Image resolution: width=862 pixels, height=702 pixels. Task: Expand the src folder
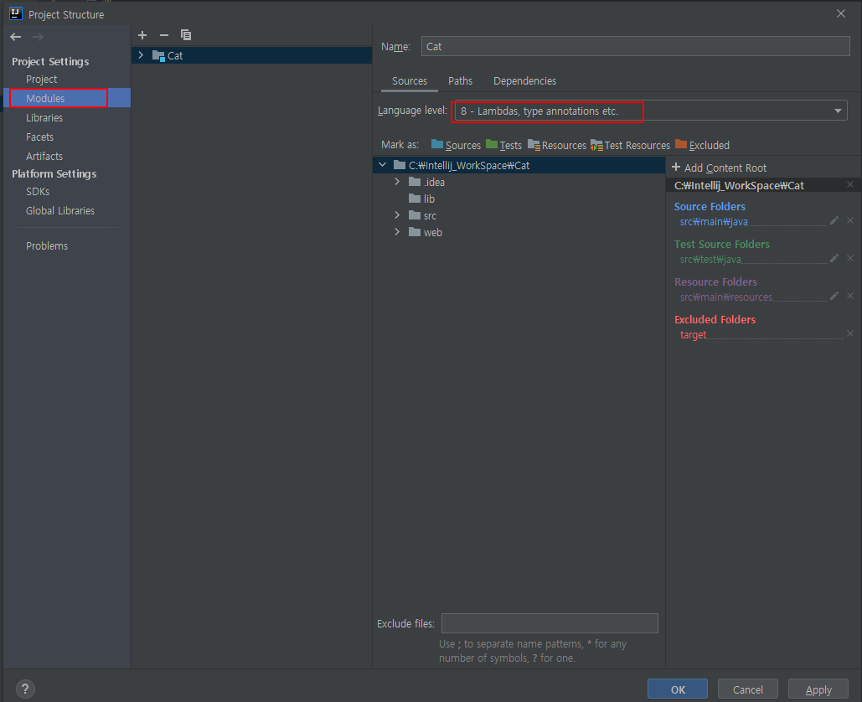pyautogui.click(x=397, y=215)
